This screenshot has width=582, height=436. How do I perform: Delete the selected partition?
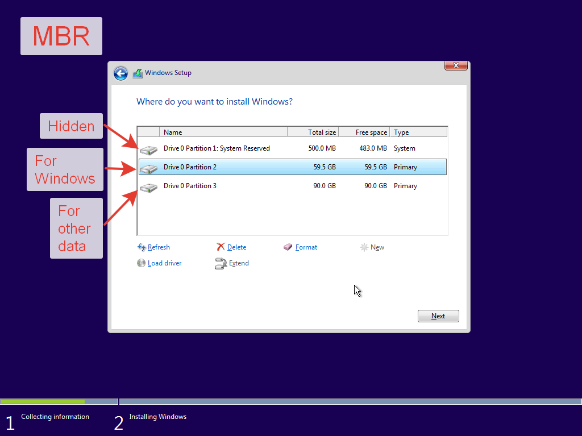(236, 247)
